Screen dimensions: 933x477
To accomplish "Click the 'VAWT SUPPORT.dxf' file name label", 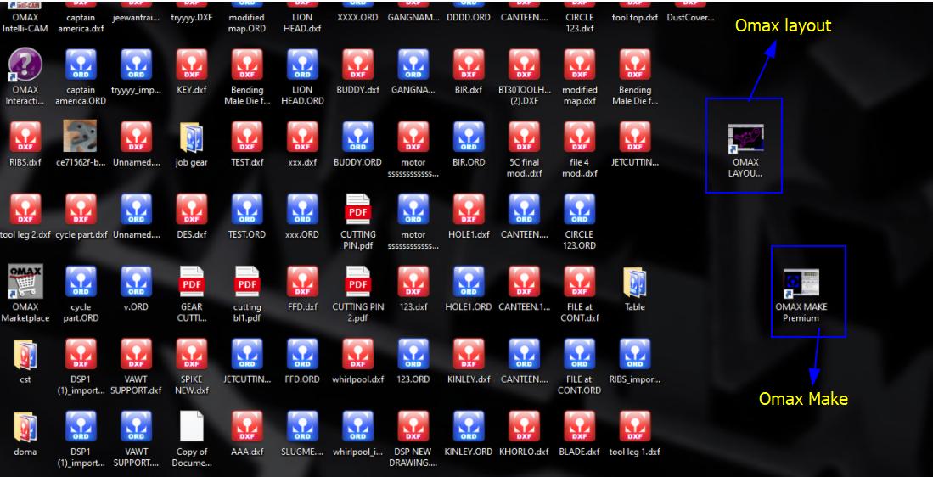I will 136,384.
